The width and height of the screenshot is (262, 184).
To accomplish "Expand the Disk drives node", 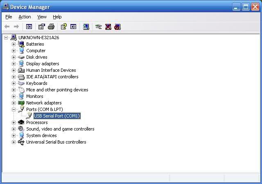I will click(x=14, y=57).
